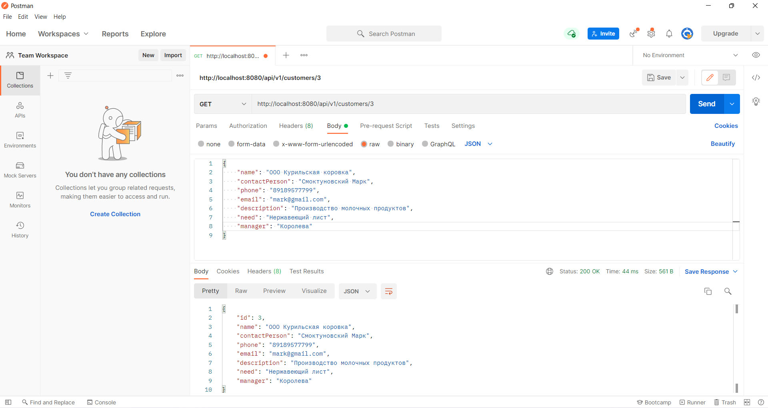Open the help icon in status bar
The width and height of the screenshot is (768, 408).
761,402
